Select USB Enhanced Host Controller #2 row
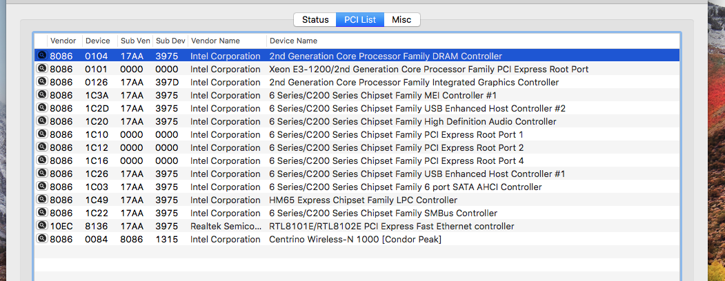This screenshot has width=725, height=281. point(417,108)
